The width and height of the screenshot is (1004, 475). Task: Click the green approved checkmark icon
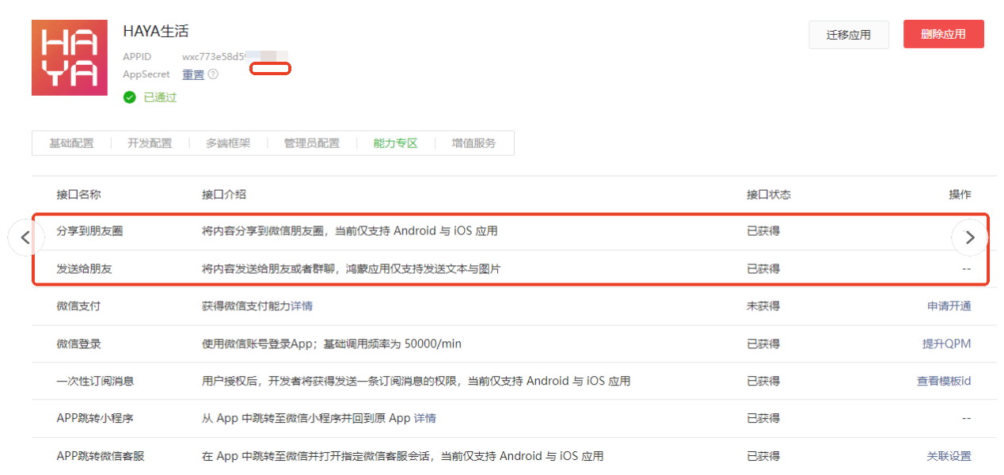[x=130, y=97]
